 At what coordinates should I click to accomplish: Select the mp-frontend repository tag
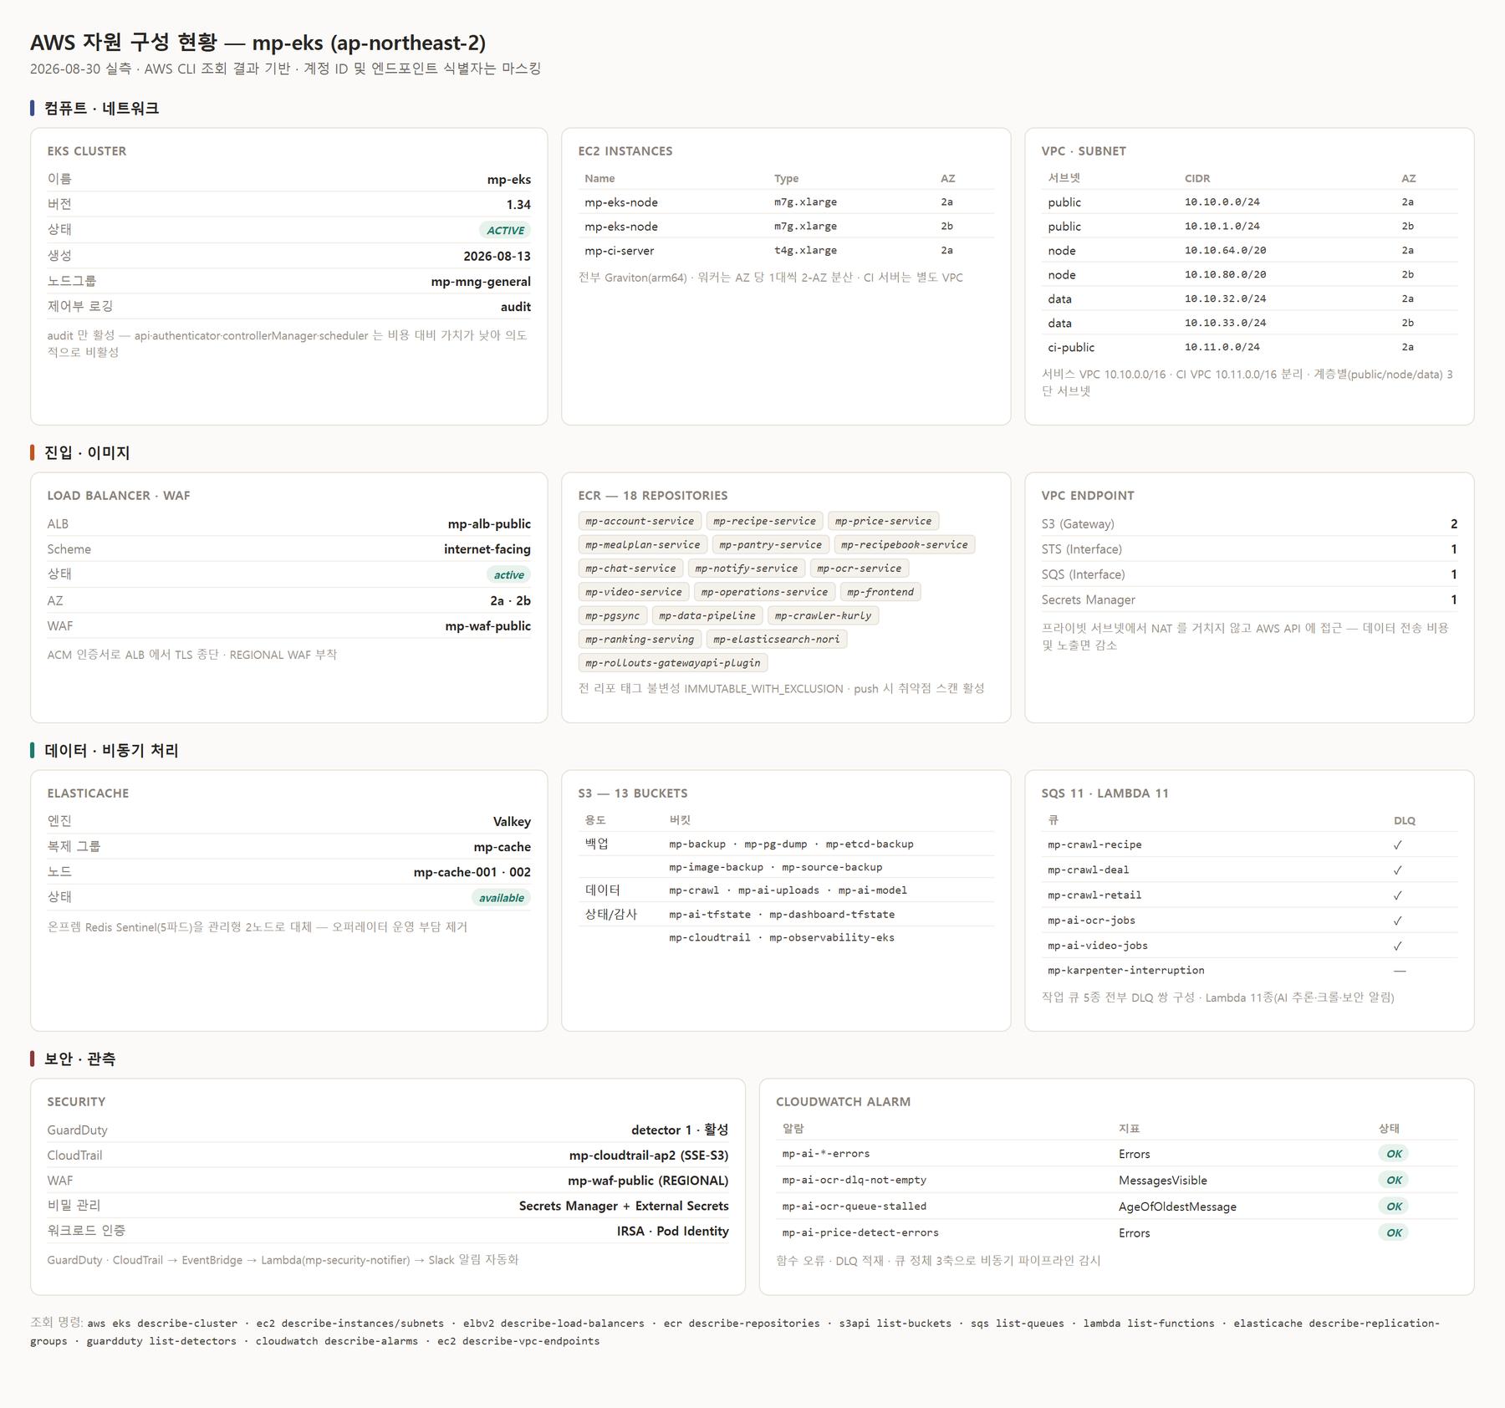pos(880,591)
